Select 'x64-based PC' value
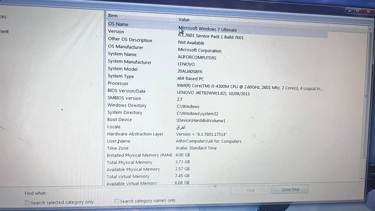The image size is (375, 211). tap(190, 79)
